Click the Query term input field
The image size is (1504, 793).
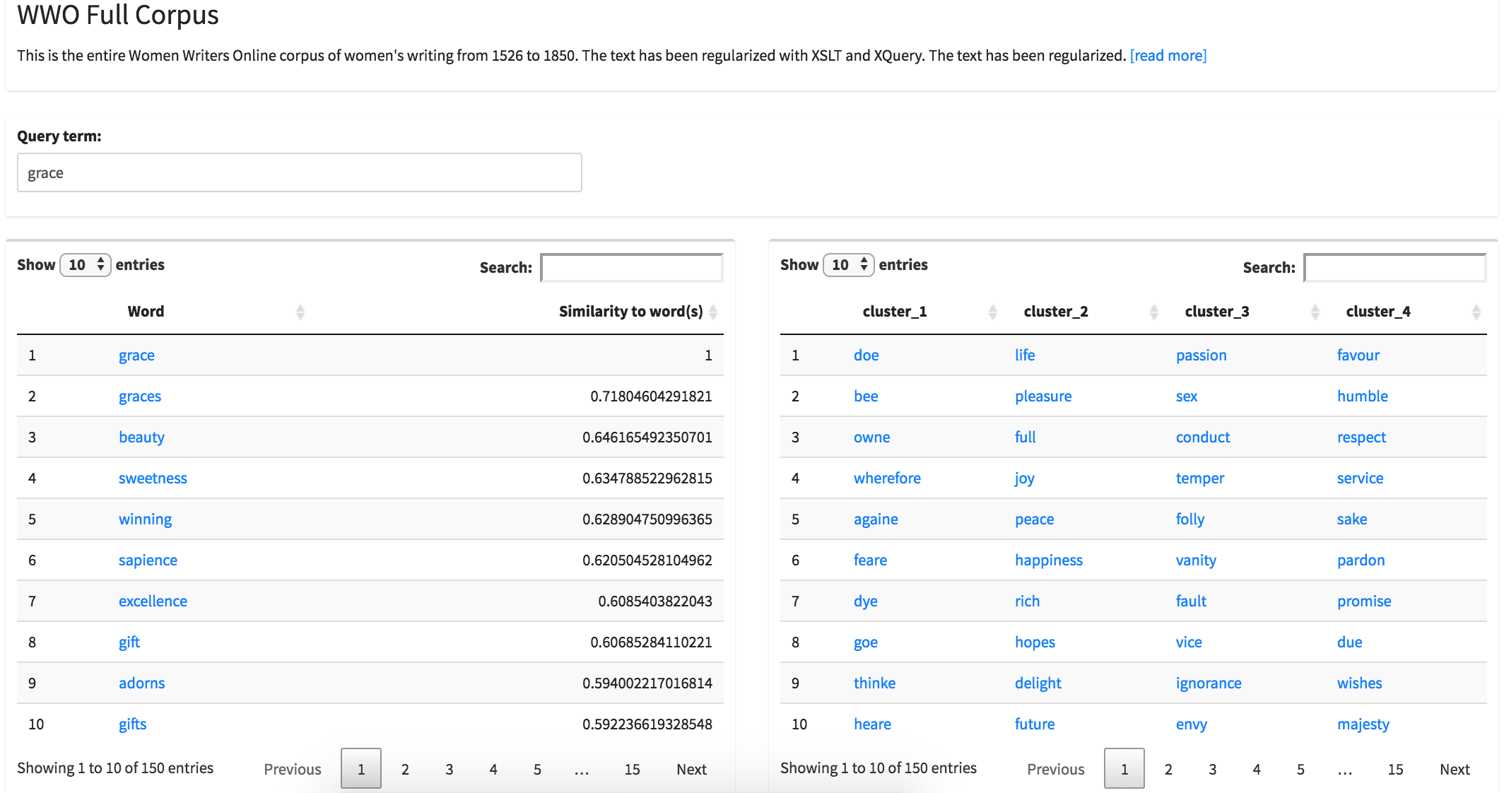(299, 172)
